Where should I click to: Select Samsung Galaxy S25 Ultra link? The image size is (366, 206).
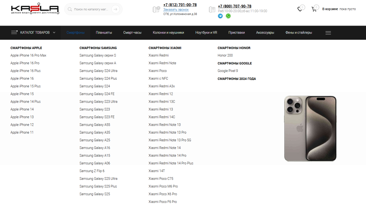point(98,179)
